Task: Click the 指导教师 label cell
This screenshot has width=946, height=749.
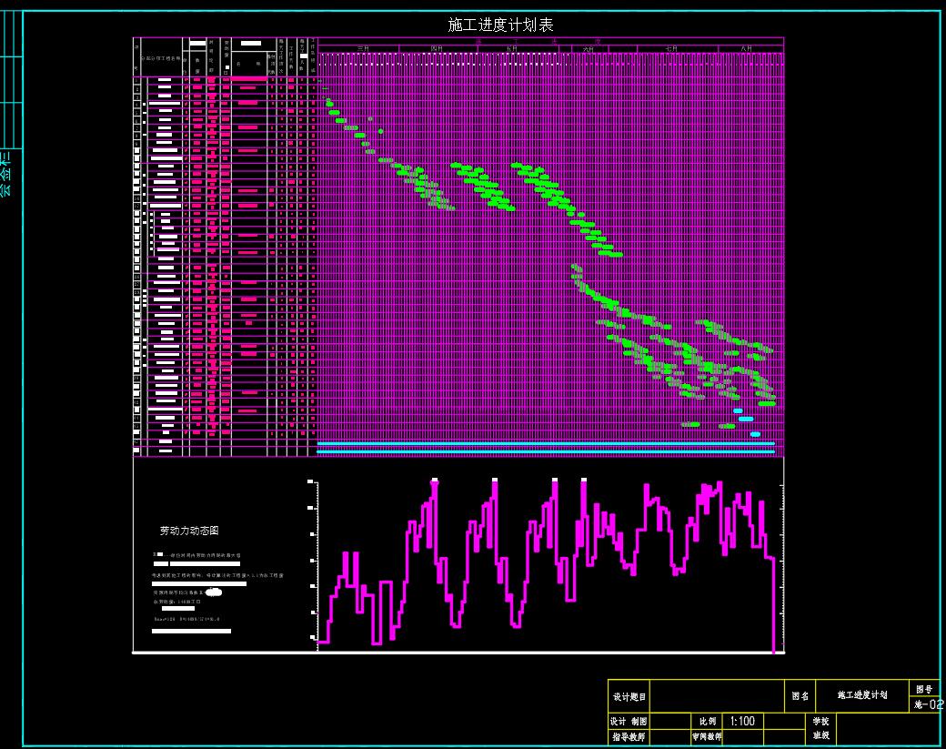Action: coord(629,736)
